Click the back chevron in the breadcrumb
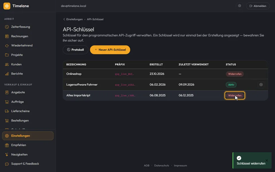The width and height of the screenshot is (275, 172). point(64,19)
